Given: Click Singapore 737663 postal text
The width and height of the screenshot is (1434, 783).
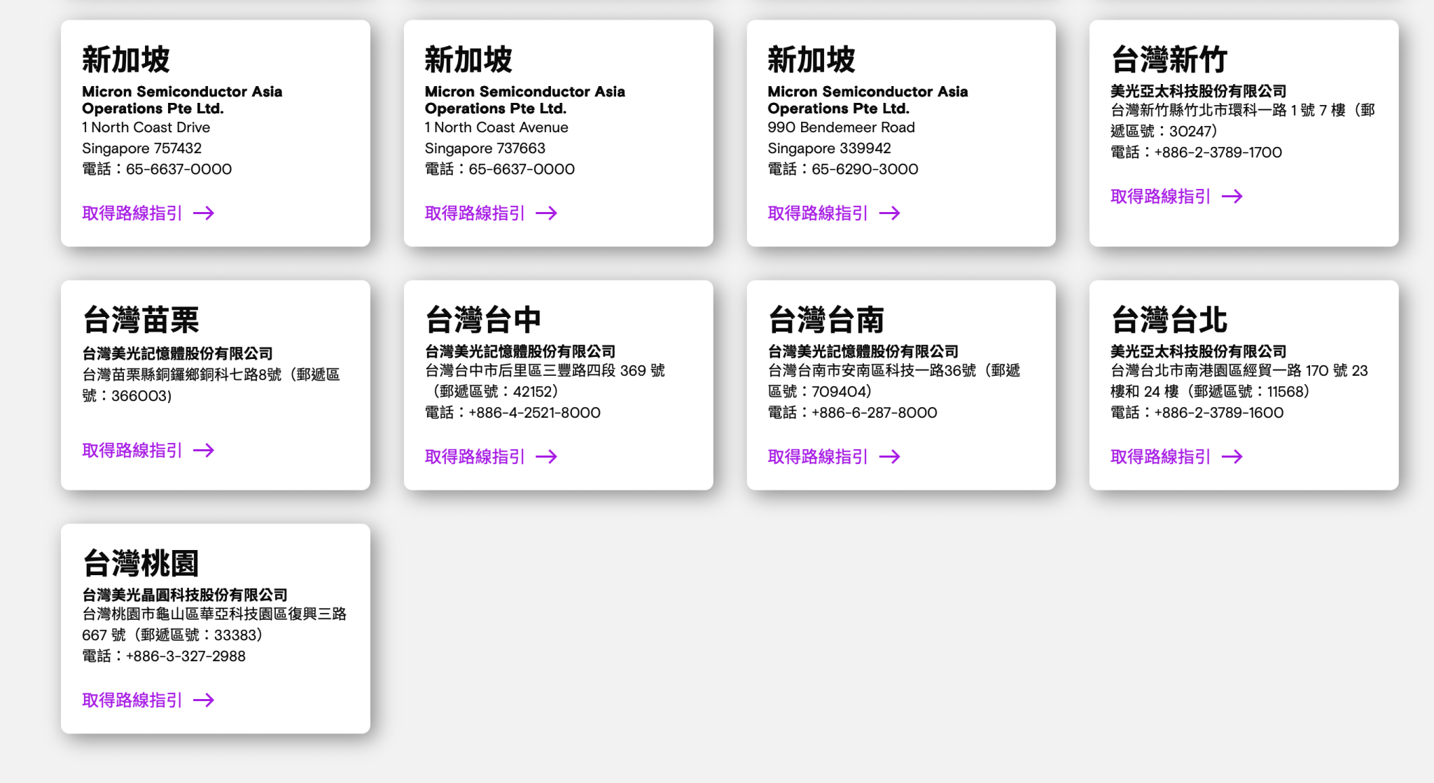Looking at the screenshot, I should click(485, 148).
